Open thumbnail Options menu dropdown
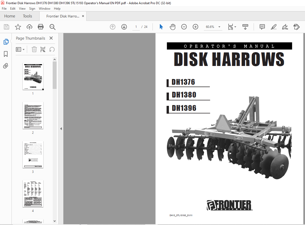 (x=20, y=49)
